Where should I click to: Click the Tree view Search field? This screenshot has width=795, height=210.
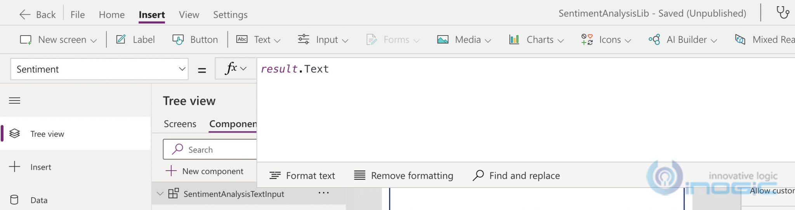tap(214, 150)
